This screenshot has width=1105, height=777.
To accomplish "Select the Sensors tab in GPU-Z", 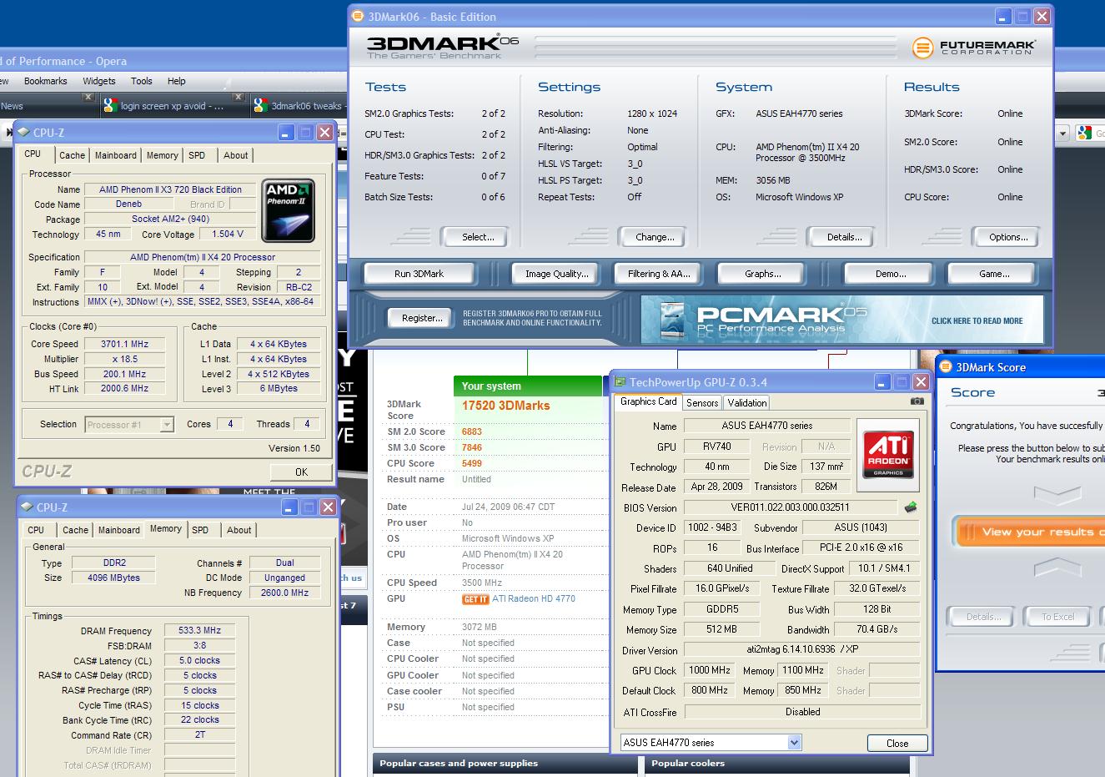I will click(x=702, y=402).
